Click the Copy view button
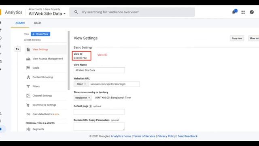259x146 pixels. pos(237,38)
